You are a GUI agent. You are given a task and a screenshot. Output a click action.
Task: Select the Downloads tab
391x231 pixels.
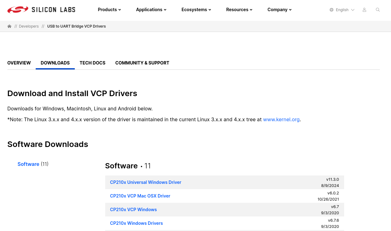coord(55,63)
